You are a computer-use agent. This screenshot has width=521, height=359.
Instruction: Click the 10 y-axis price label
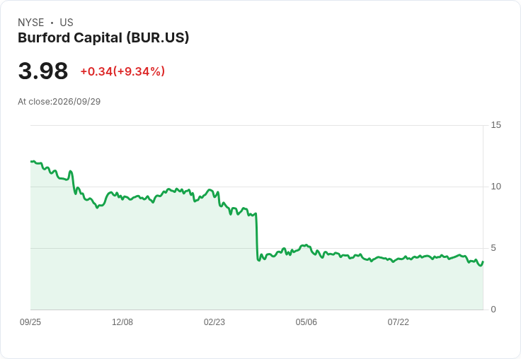click(x=496, y=187)
